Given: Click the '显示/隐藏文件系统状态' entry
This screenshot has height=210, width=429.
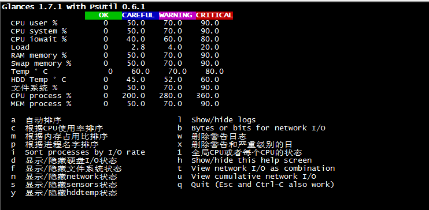Looking at the screenshot, I should point(73,168).
